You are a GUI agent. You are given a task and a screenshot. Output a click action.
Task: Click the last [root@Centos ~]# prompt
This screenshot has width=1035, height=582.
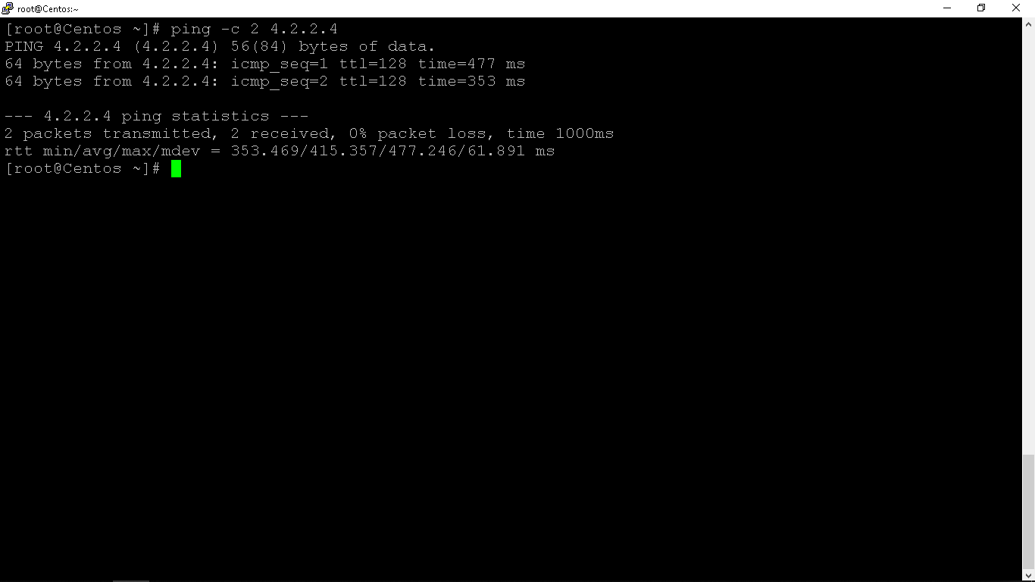(x=83, y=168)
